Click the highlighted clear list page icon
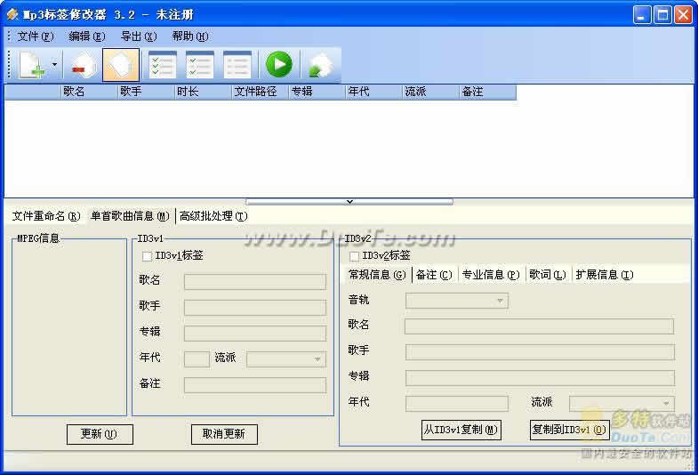The image size is (698, 475). 121,65
